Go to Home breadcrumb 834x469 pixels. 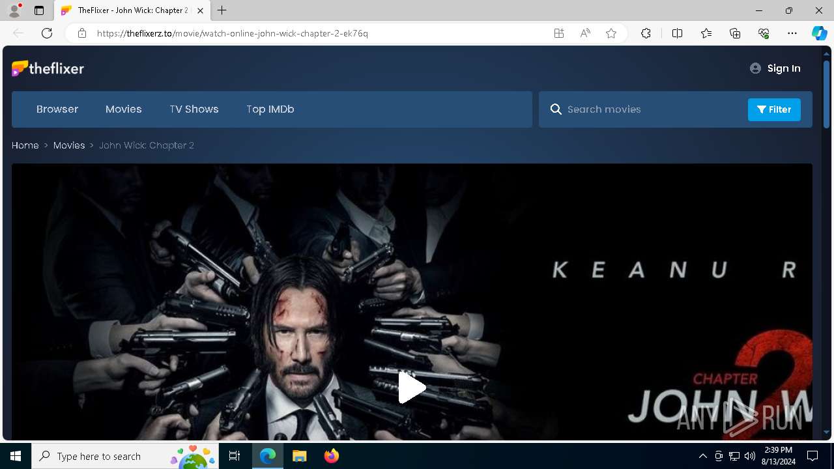pyautogui.click(x=25, y=145)
